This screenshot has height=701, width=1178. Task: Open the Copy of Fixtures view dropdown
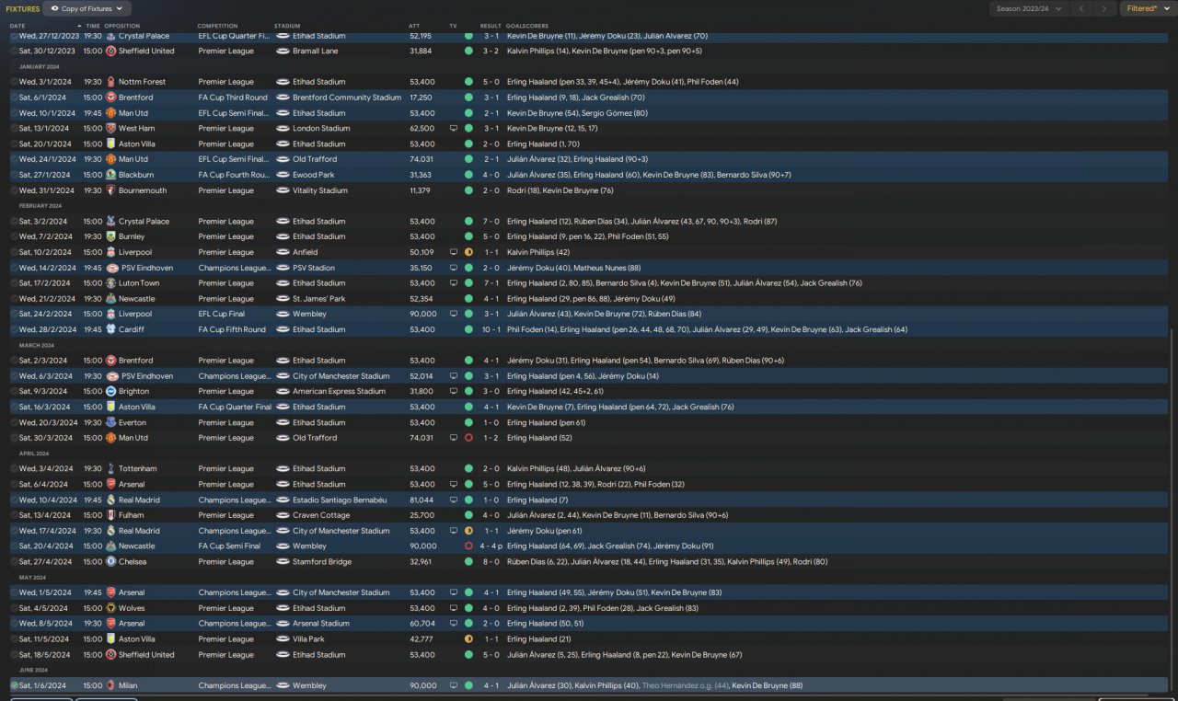pyautogui.click(x=87, y=8)
